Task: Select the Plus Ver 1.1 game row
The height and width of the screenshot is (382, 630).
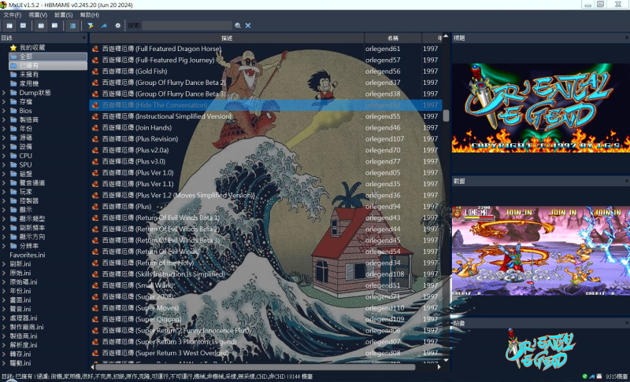Action: coord(265,184)
